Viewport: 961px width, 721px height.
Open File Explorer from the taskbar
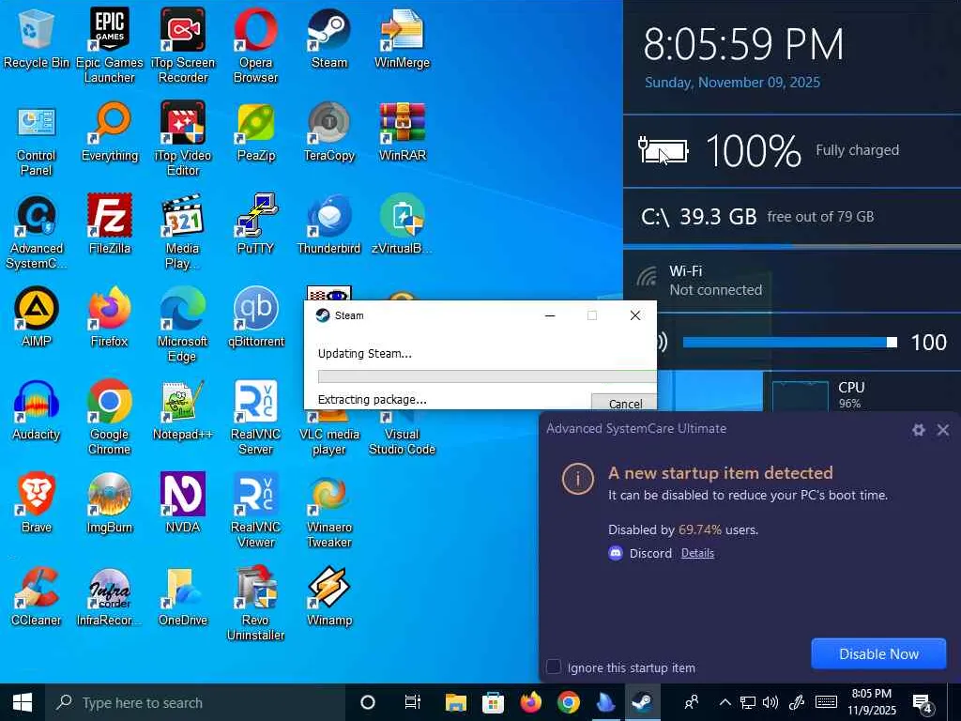455,702
